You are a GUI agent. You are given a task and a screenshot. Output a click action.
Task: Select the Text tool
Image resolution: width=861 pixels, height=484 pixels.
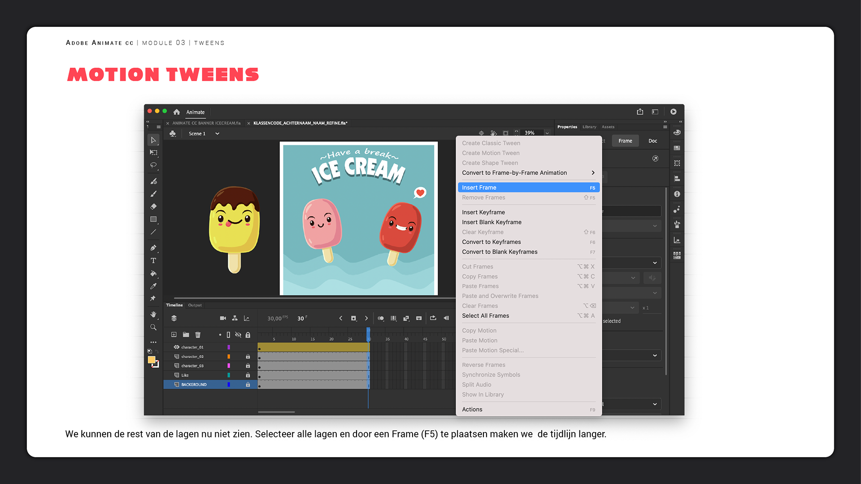point(153,260)
